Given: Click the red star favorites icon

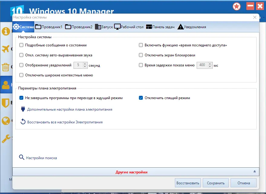Looking at the screenshot, I should click(x=237, y=7).
